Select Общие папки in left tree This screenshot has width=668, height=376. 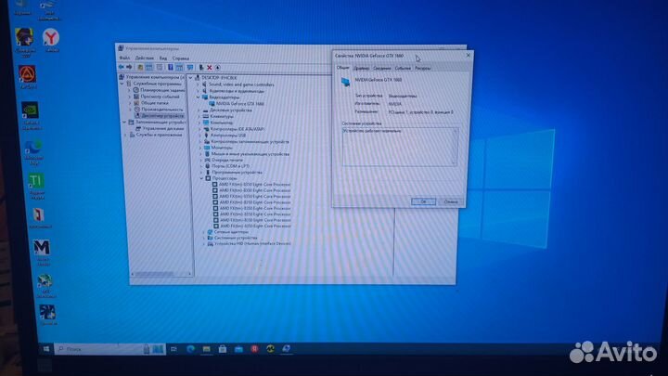coord(154,103)
